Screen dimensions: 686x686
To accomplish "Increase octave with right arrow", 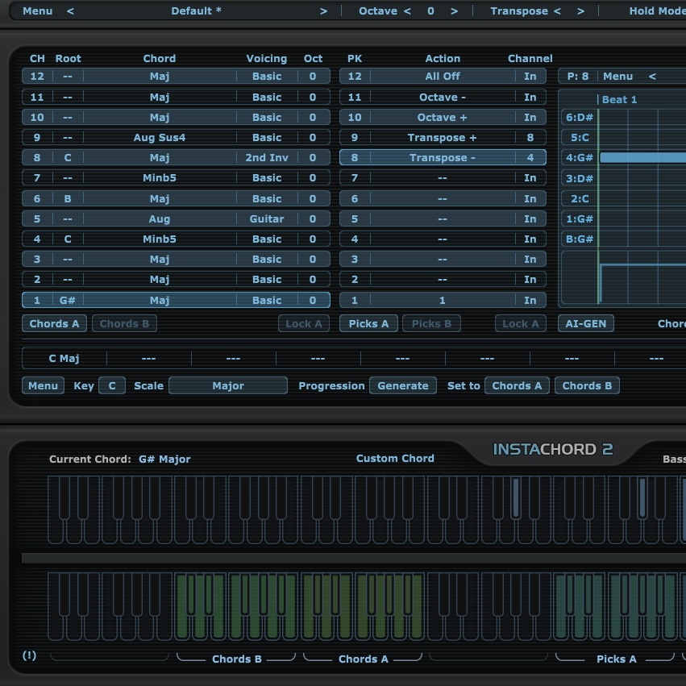I will (455, 11).
